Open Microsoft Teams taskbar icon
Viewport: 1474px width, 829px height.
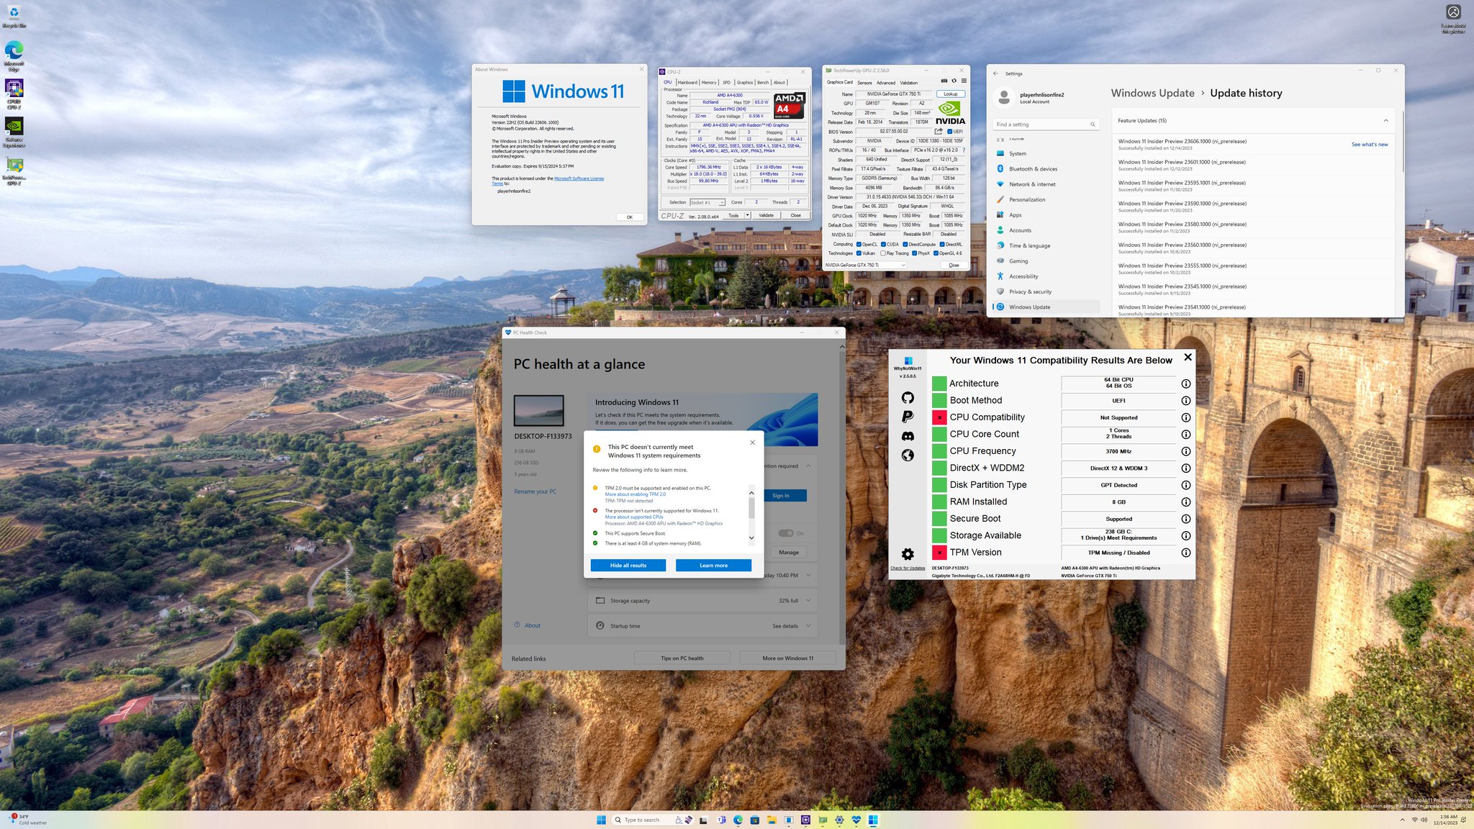coord(721,820)
